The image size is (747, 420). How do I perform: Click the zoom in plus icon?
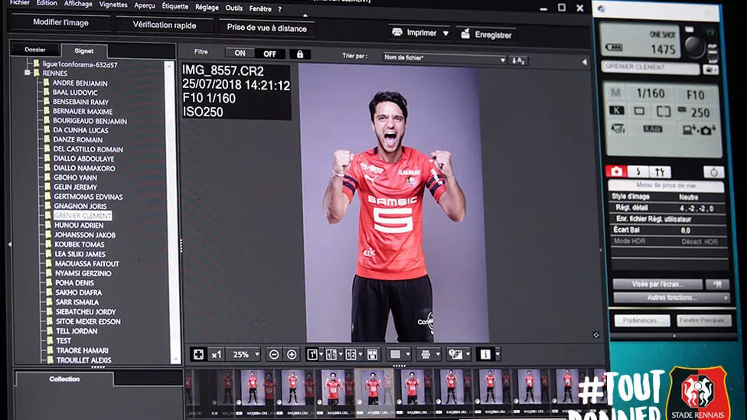click(292, 354)
